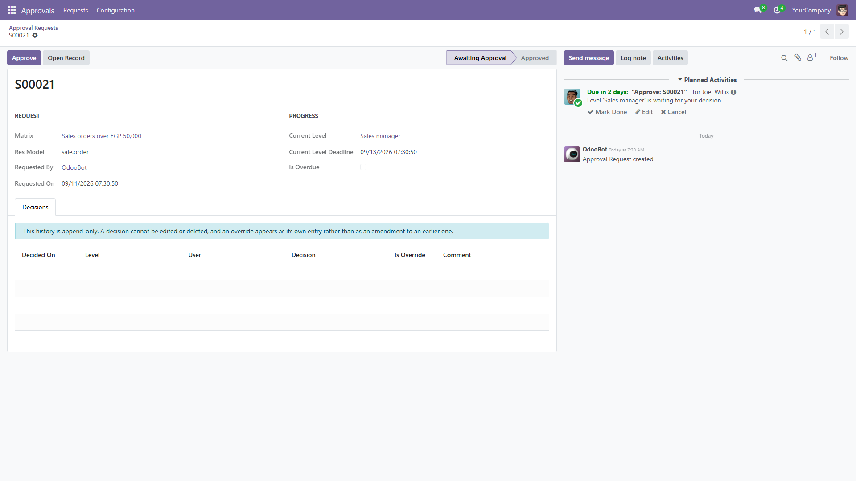Screen dimensions: 856x481
Task: Sort by the Is Override column header
Action: [410, 255]
